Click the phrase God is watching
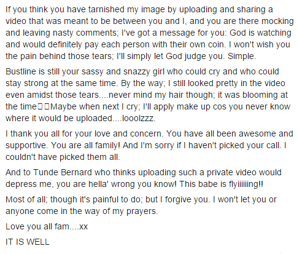 point(260,33)
